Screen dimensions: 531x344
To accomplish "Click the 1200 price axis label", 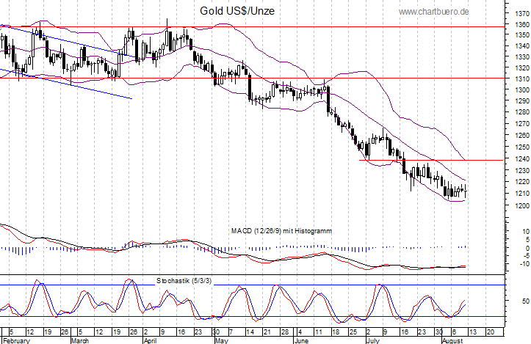I will (x=522, y=205).
